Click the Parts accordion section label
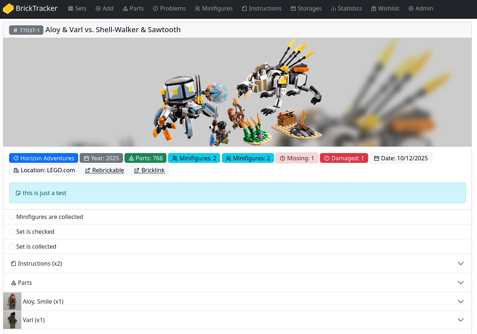 pos(25,283)
